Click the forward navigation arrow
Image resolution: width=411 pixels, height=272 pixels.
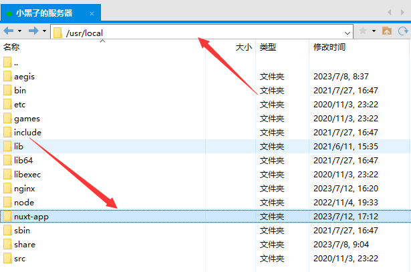click(x=33, y=31)
